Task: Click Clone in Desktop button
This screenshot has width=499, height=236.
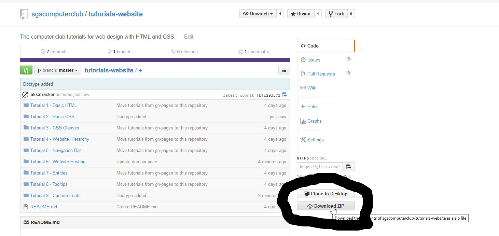Action: [x=326, y=194]
